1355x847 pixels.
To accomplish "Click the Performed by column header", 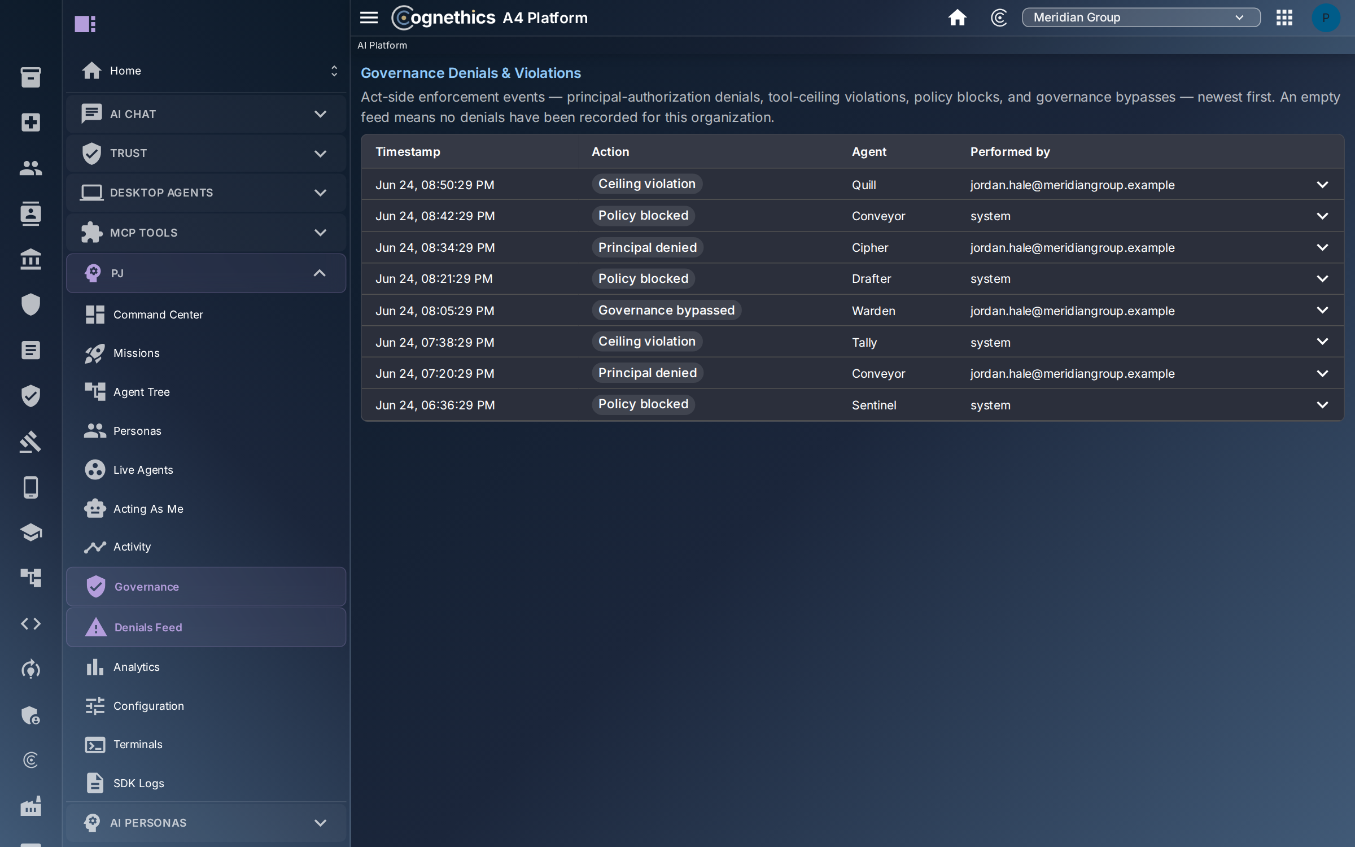I will click(1010, 151).
